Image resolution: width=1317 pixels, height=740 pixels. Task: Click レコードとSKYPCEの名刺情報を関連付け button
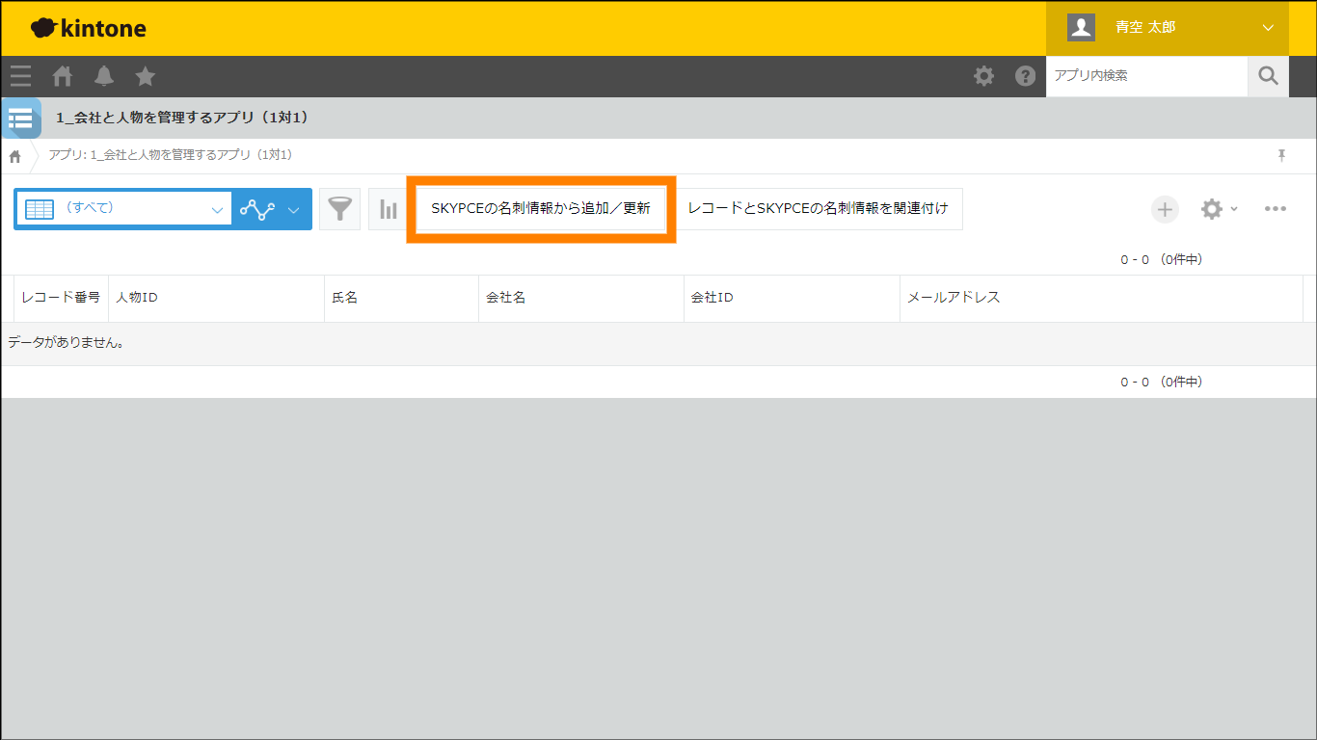[x=818, y=209]
